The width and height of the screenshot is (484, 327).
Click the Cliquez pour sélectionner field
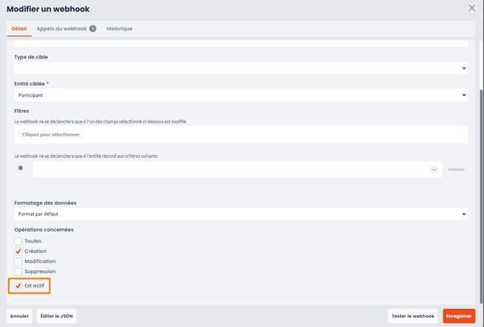(x=51, y=134)
